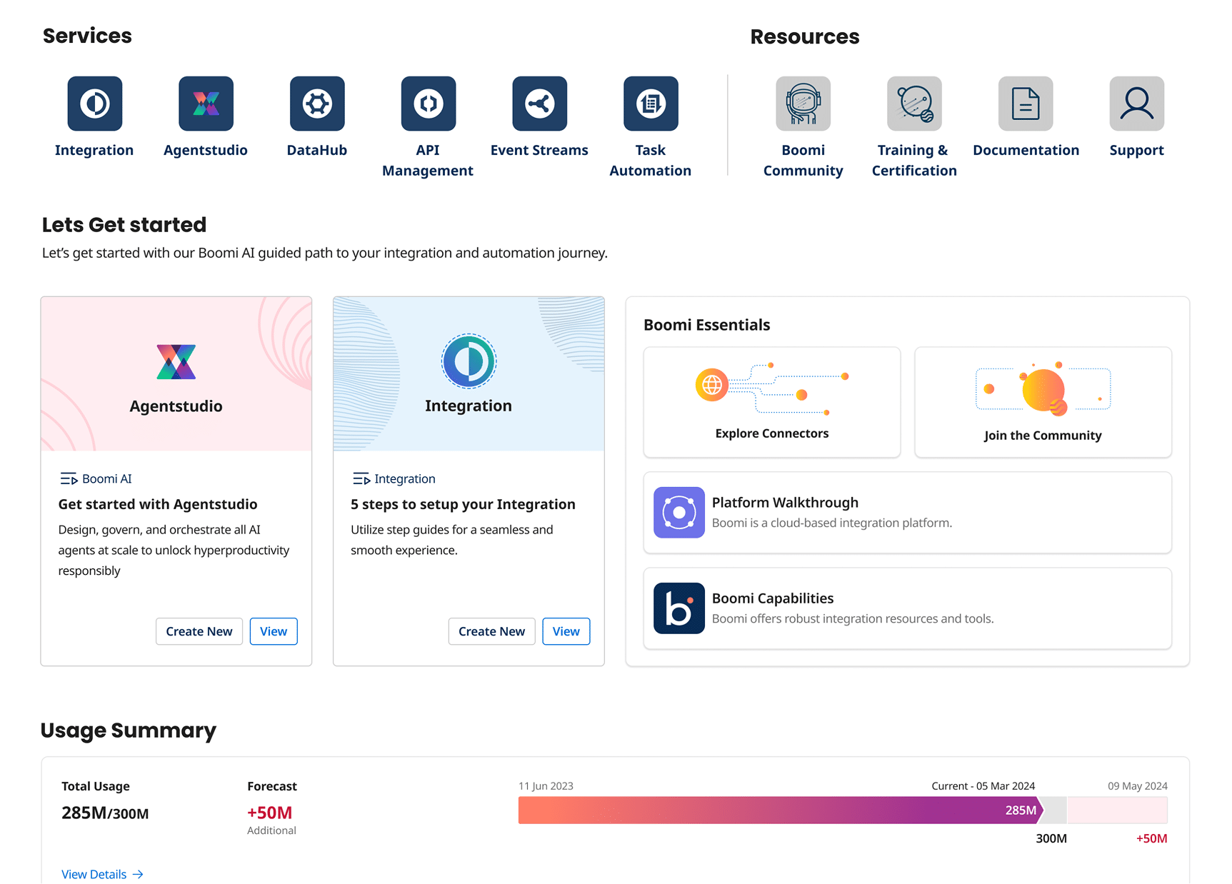Select the Agentstudio service icon

coord(206,104)
